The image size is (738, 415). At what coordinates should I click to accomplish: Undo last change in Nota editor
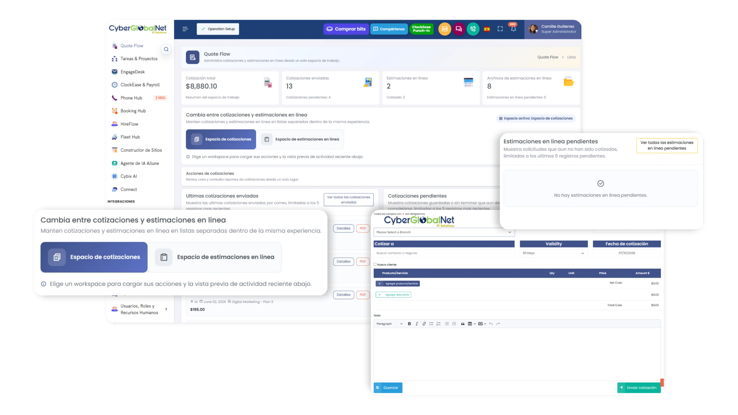click(491, 324)
